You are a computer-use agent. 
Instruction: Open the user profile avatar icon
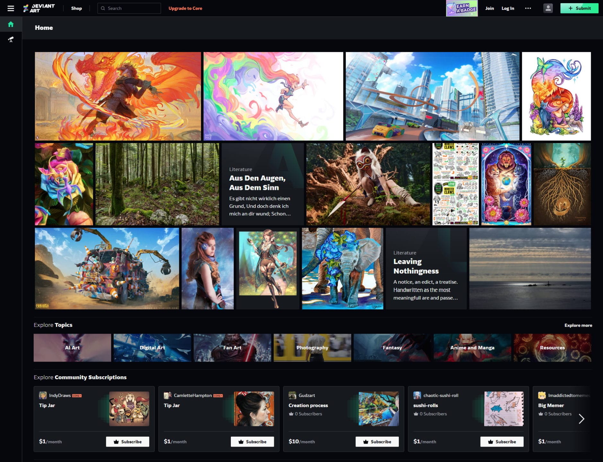[x=548, y=8]
